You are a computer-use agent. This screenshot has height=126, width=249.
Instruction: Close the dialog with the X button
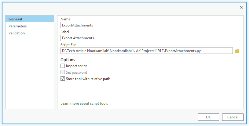point(241,7)
